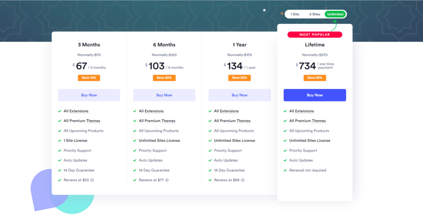
Task: Click 14 Day Guarantee in 6 Months plan
Action: click(x=154, y=170)
